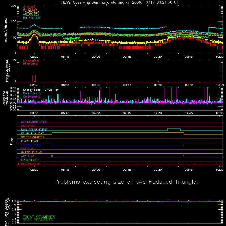Click the Mon. Rate LIVETIME axis label

(x=7, y=212)
